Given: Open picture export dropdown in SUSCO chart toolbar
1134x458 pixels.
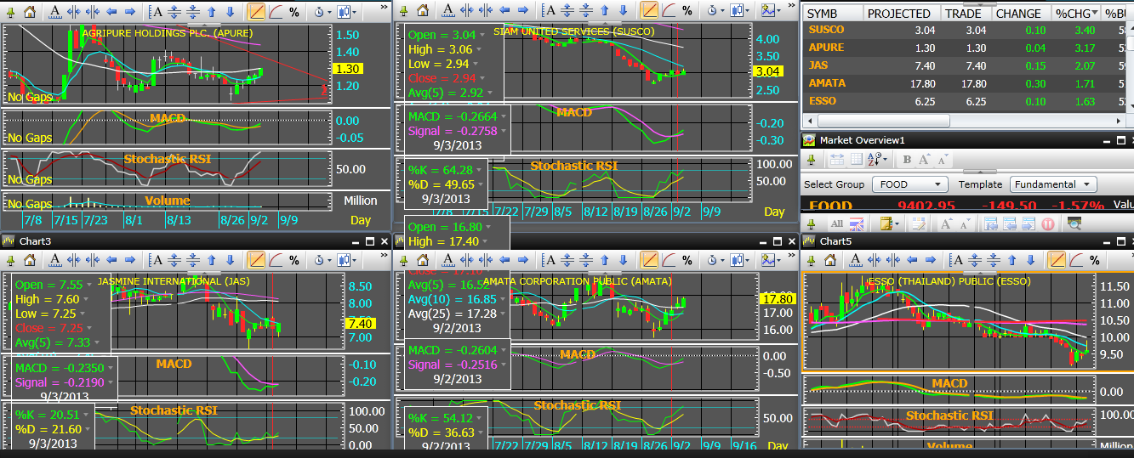Looking at the screenshot, I should (x=771, y=11).
